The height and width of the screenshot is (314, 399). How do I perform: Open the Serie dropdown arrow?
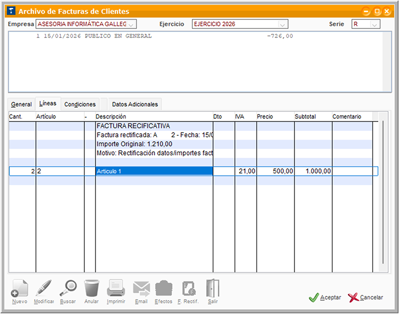click(374, 24)
